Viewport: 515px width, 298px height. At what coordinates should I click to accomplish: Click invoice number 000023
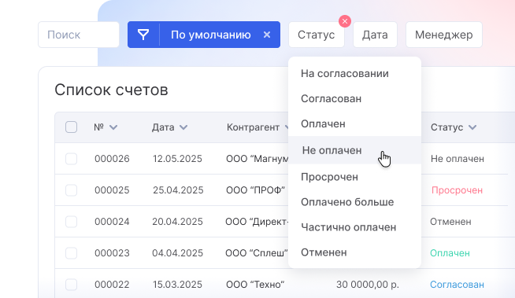point(112,253)
